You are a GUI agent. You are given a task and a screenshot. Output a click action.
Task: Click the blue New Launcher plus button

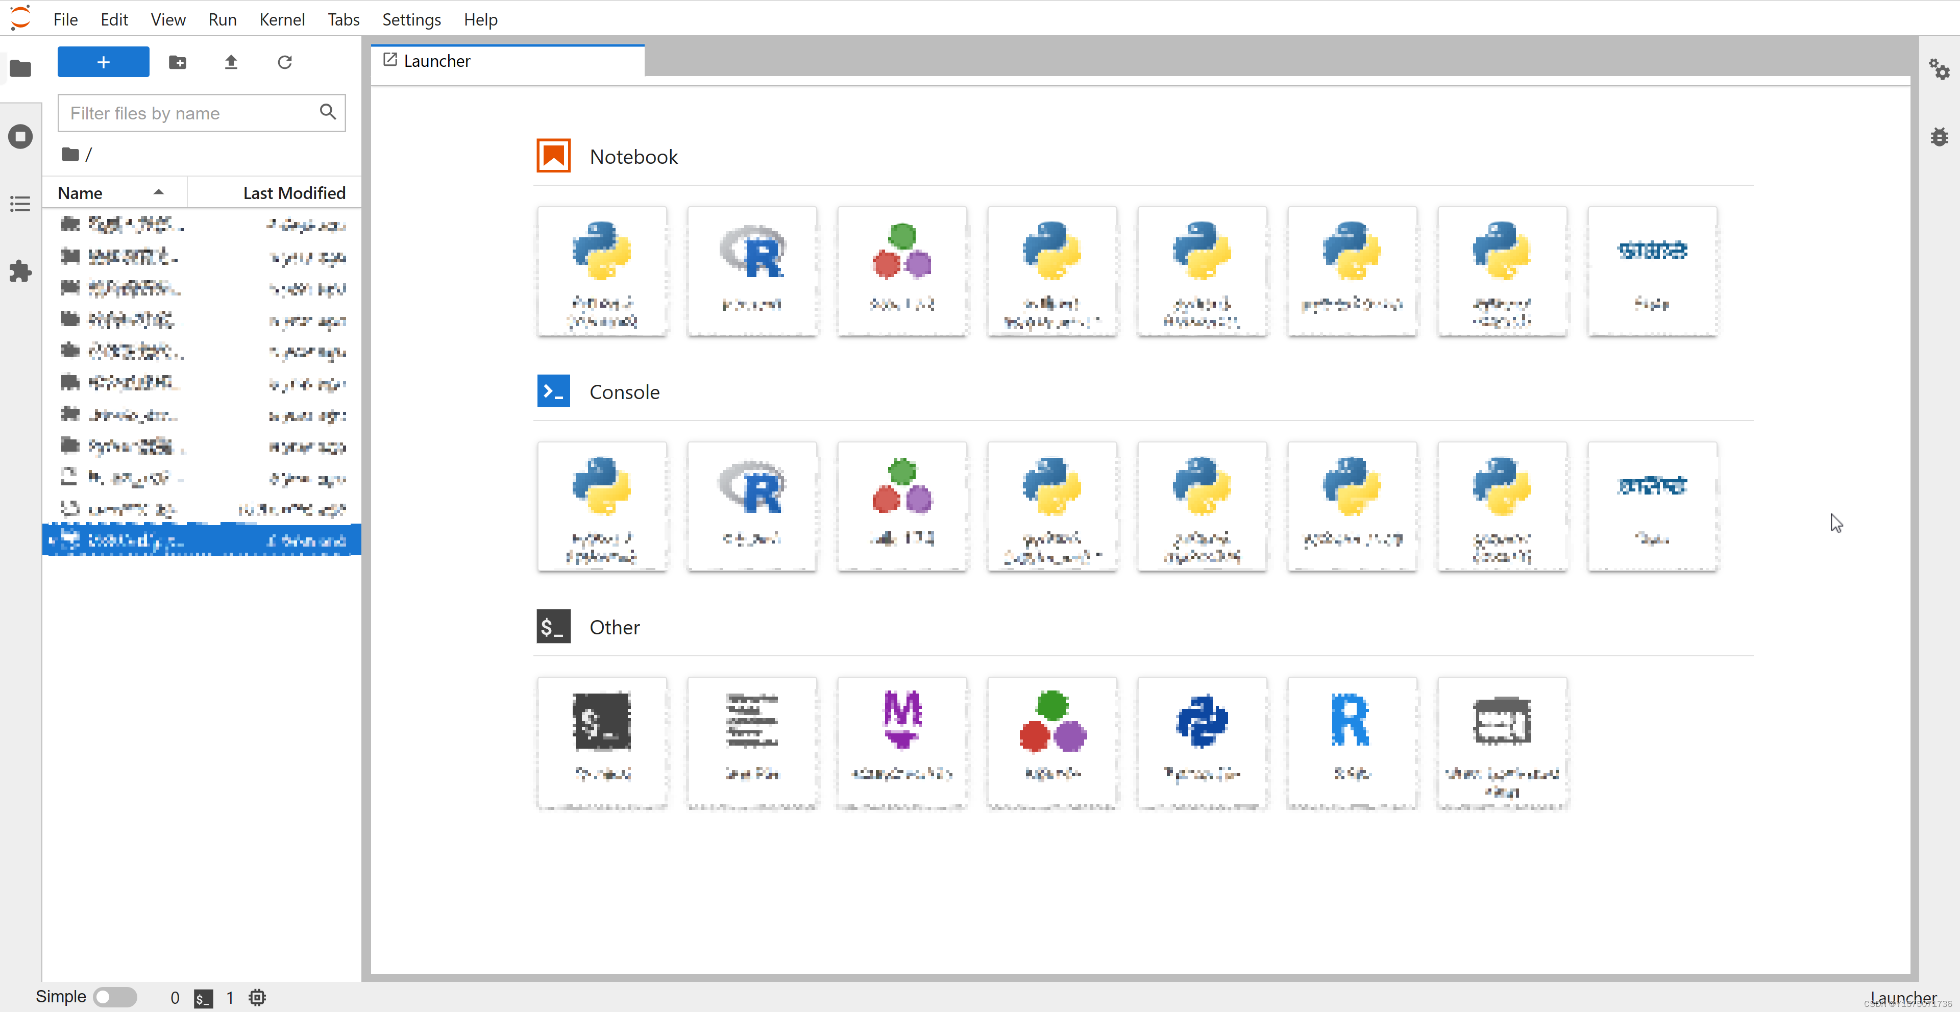tap(104, 62)
